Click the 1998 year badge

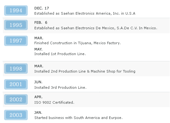(x=16, y=69)
